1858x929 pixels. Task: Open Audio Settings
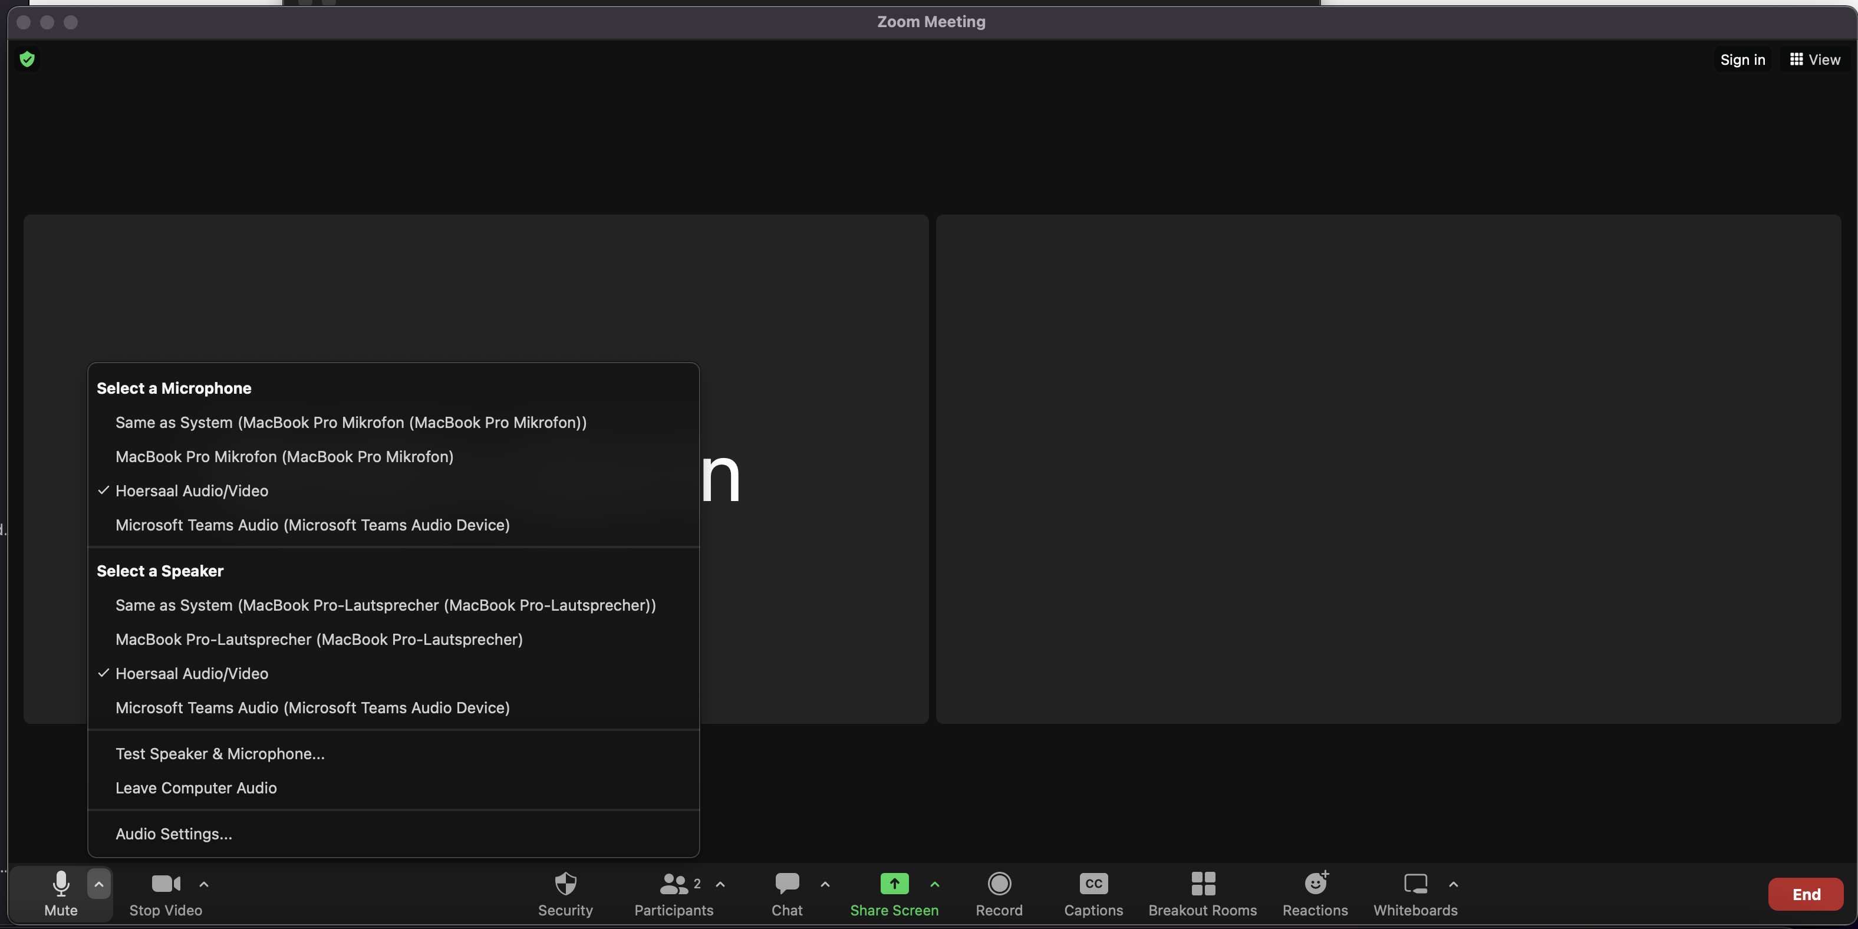(394, 834)
